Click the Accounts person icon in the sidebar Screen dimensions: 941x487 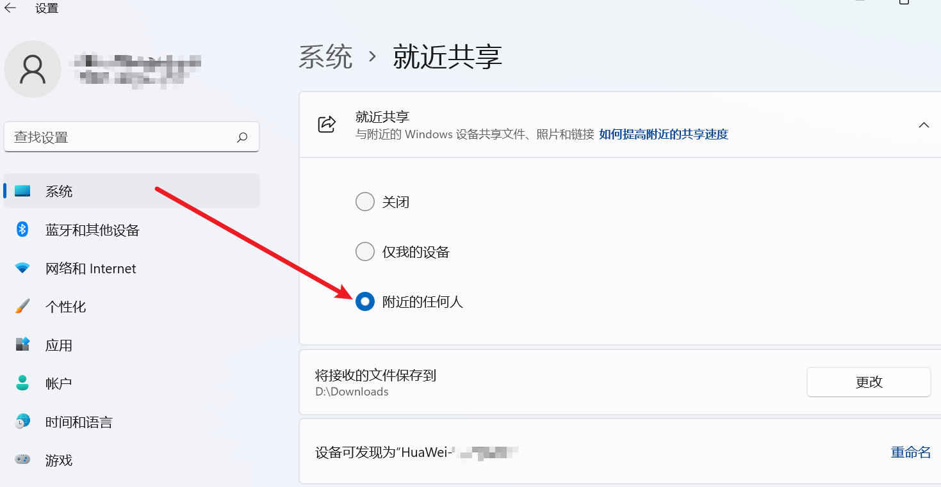tap(22, 383)
